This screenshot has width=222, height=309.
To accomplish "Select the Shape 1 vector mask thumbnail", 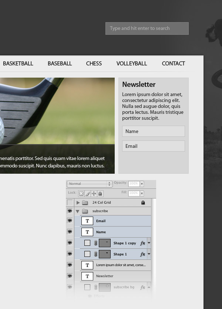I will pyautogui.click(x=105, y=254).
